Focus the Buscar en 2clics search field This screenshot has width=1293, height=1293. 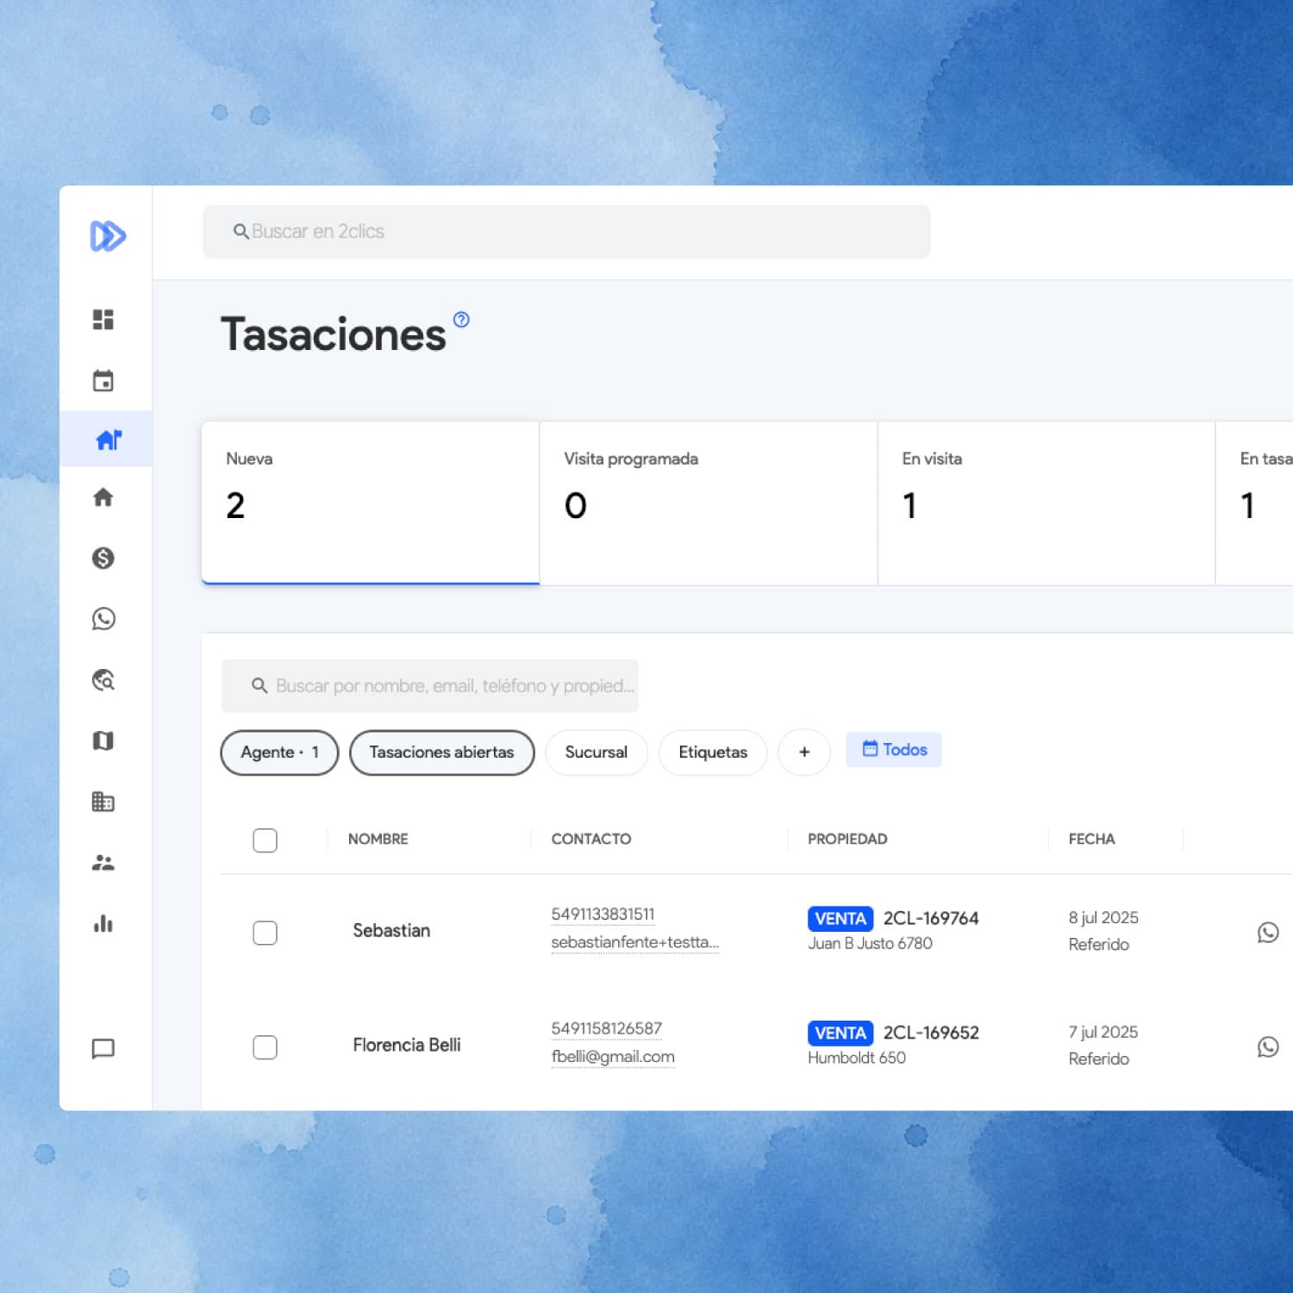pos(566,232)
